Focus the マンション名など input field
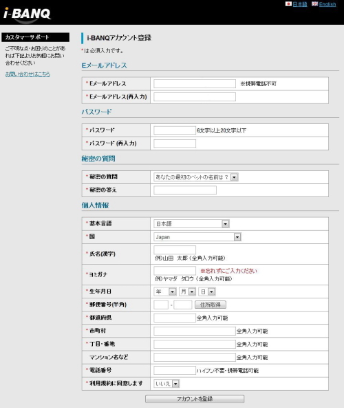Screen dimensions: 344x408 (x=195, y=357)
